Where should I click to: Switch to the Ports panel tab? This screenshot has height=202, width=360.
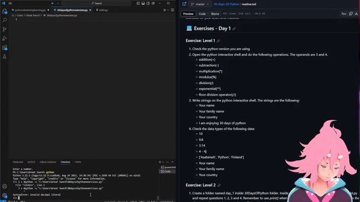[78, 162]
